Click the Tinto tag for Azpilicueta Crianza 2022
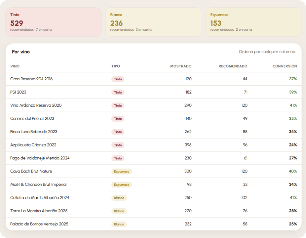 point(118,145)
